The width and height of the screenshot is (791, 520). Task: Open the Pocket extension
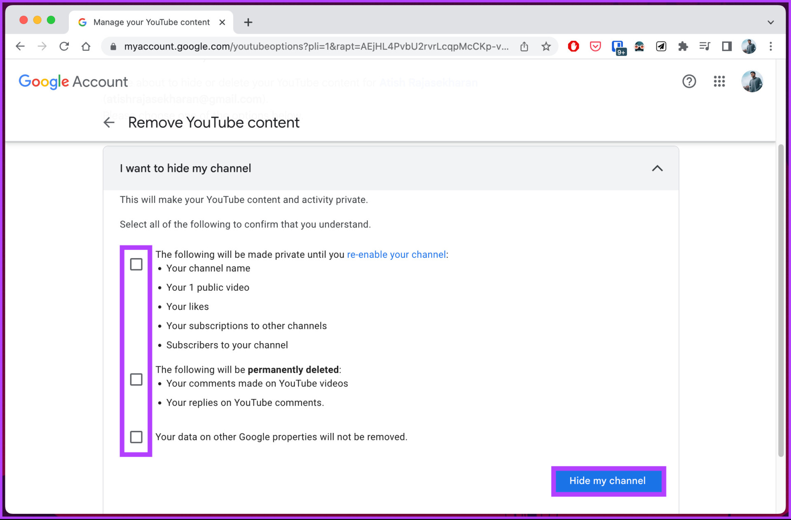[595, 46]
